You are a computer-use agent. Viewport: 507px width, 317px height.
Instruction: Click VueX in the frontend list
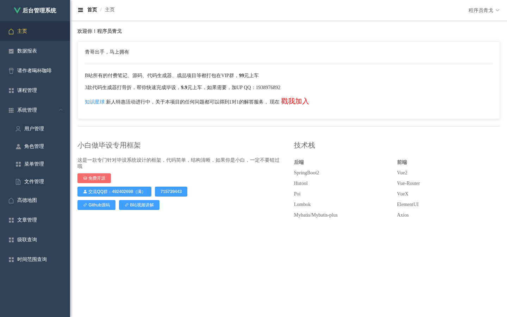pos(403,194)
